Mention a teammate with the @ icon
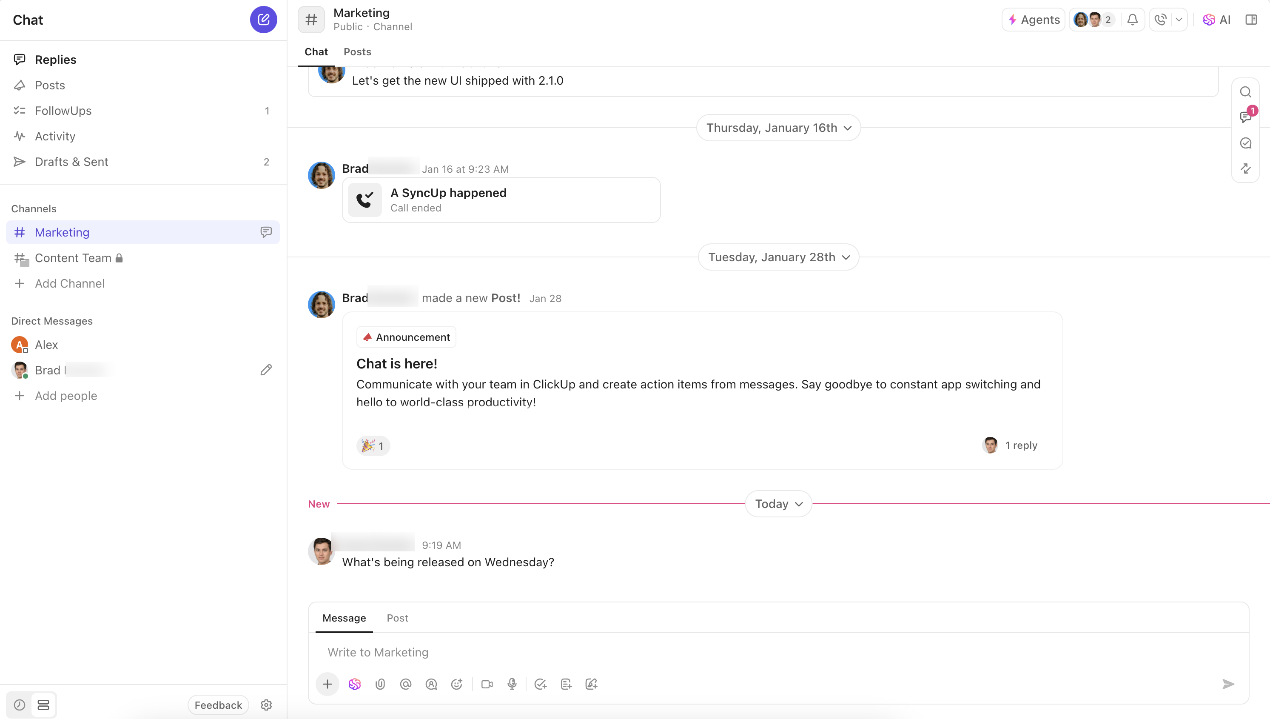This screenshot has width=1270, height=719. pos(406,684)
